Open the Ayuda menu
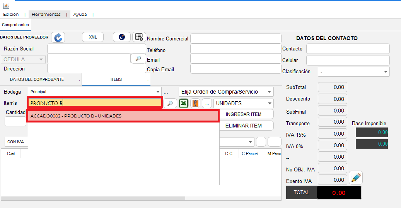401x208 pixels. click(80, 14)
